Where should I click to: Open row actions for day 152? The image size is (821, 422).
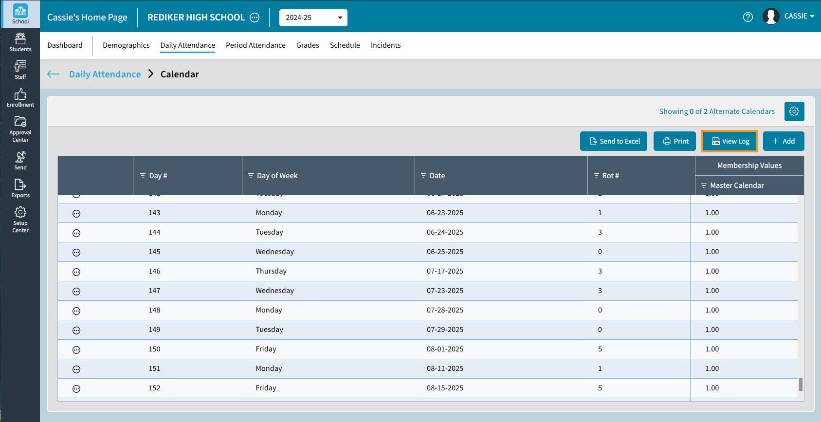click(x=76, y=389)
